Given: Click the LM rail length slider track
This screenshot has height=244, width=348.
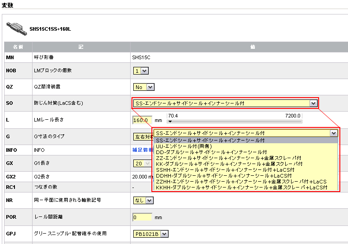Looking at the screenshot, I should coord(234,122).
